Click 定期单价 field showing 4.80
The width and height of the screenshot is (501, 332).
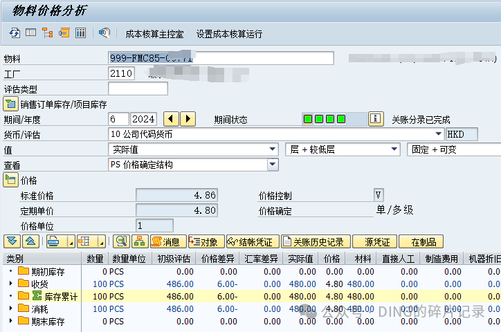tap(176, 210)
